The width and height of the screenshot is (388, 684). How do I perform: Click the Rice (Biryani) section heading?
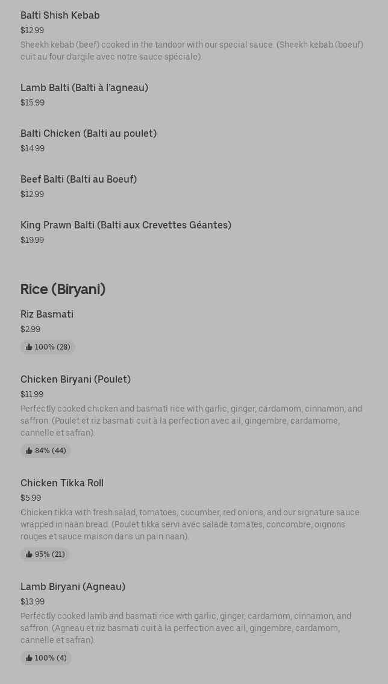click(63, 289)
